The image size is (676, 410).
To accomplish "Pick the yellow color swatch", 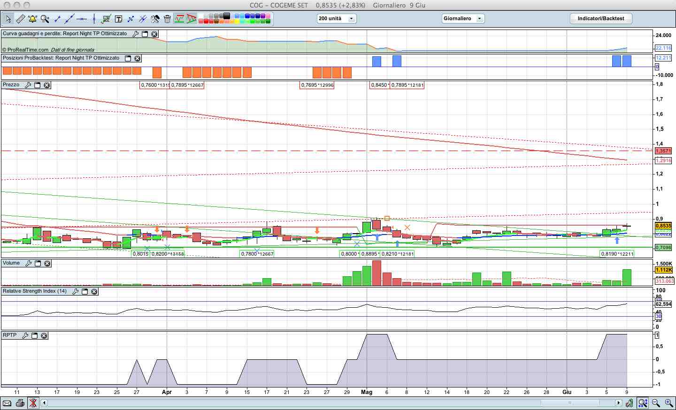I will [237, 21].
